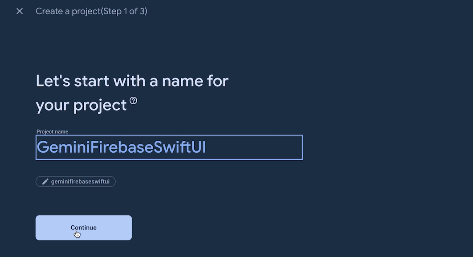473x257 pixels.
Task: Click the 'Project name' field label
Action: [52, 132]
